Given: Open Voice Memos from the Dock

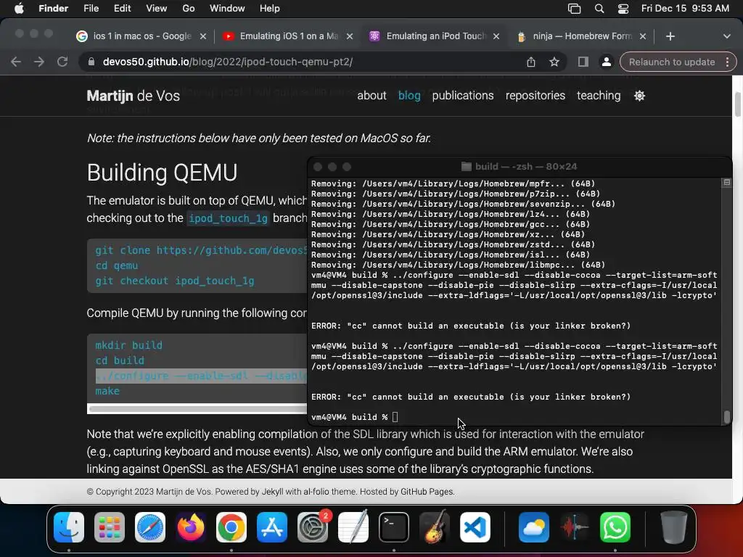Looking at the screenshot, I should click(x=575, y=527).
